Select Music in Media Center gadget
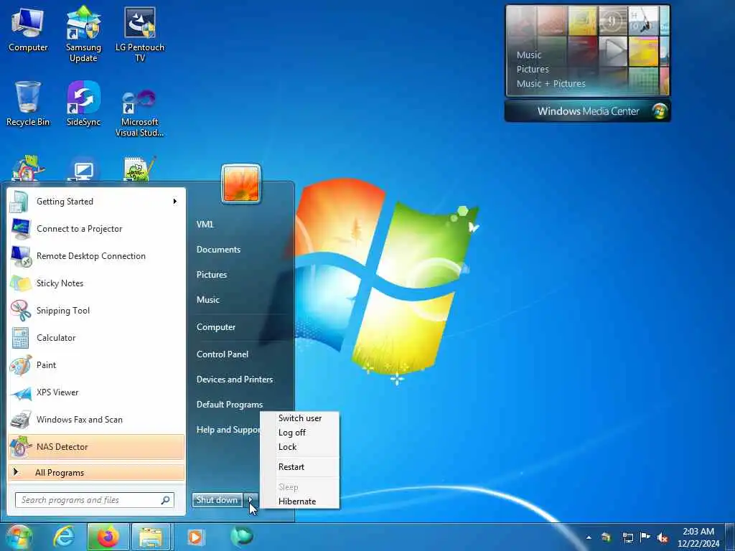Viewport: 735px width, 551px height. 529,55
